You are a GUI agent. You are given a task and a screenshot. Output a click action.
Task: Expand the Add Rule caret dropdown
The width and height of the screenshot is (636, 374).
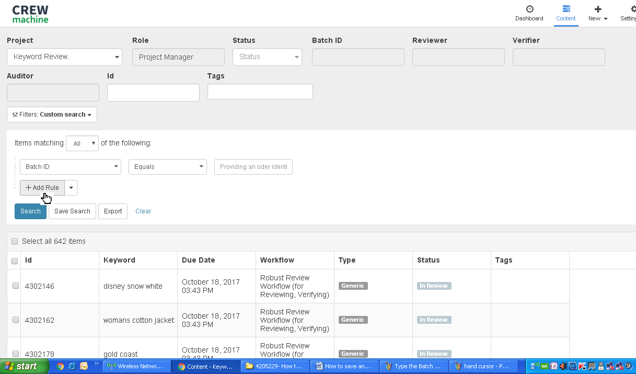coord(71,188)
